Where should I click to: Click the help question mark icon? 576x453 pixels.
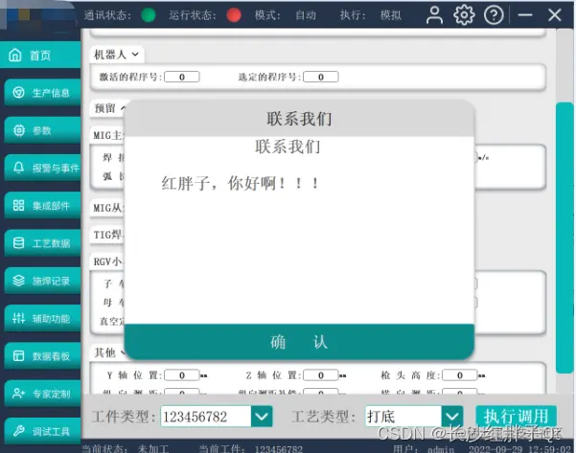494,15
